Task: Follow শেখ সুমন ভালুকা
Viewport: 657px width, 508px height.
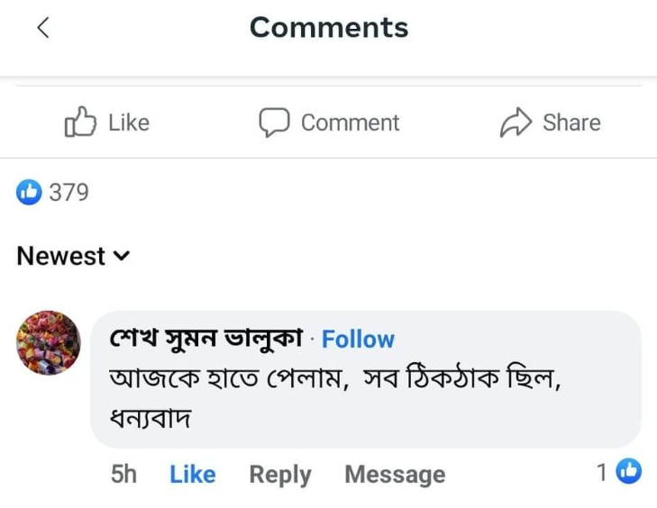Action: coord(358,340)
